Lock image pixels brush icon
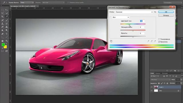The width and height of the screenshot is (183, 103). point(162,83)
